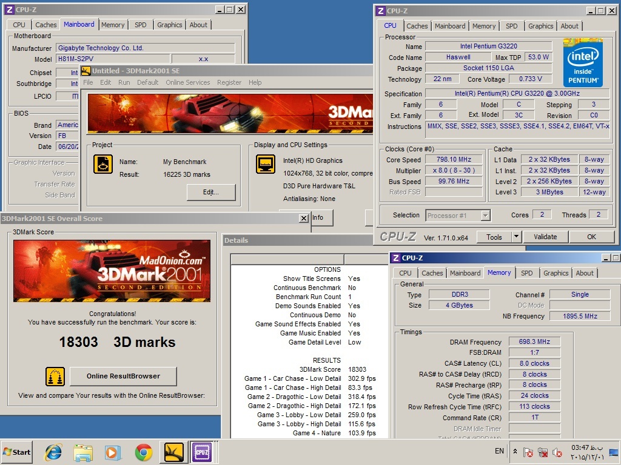Open the Default menu in 3DMark2001
This screenshot has width=621, height=465.
(x=148, y=82)
